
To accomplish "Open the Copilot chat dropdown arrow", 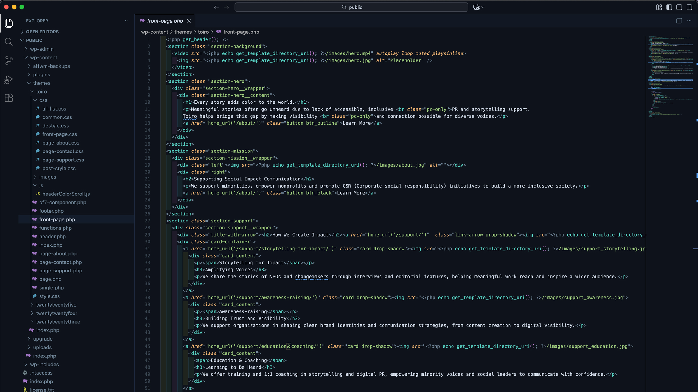I will [x=483, y=7].
